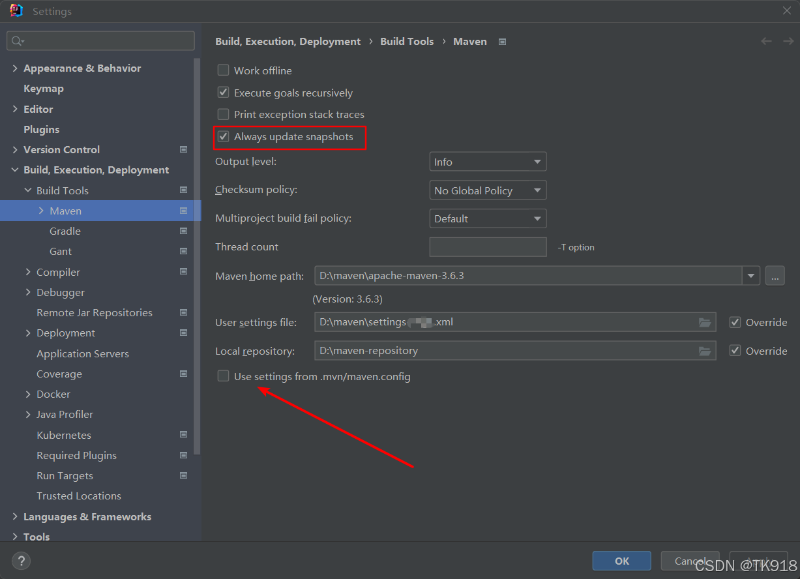Expand the Java Profiler node

[x=28, y=414]
